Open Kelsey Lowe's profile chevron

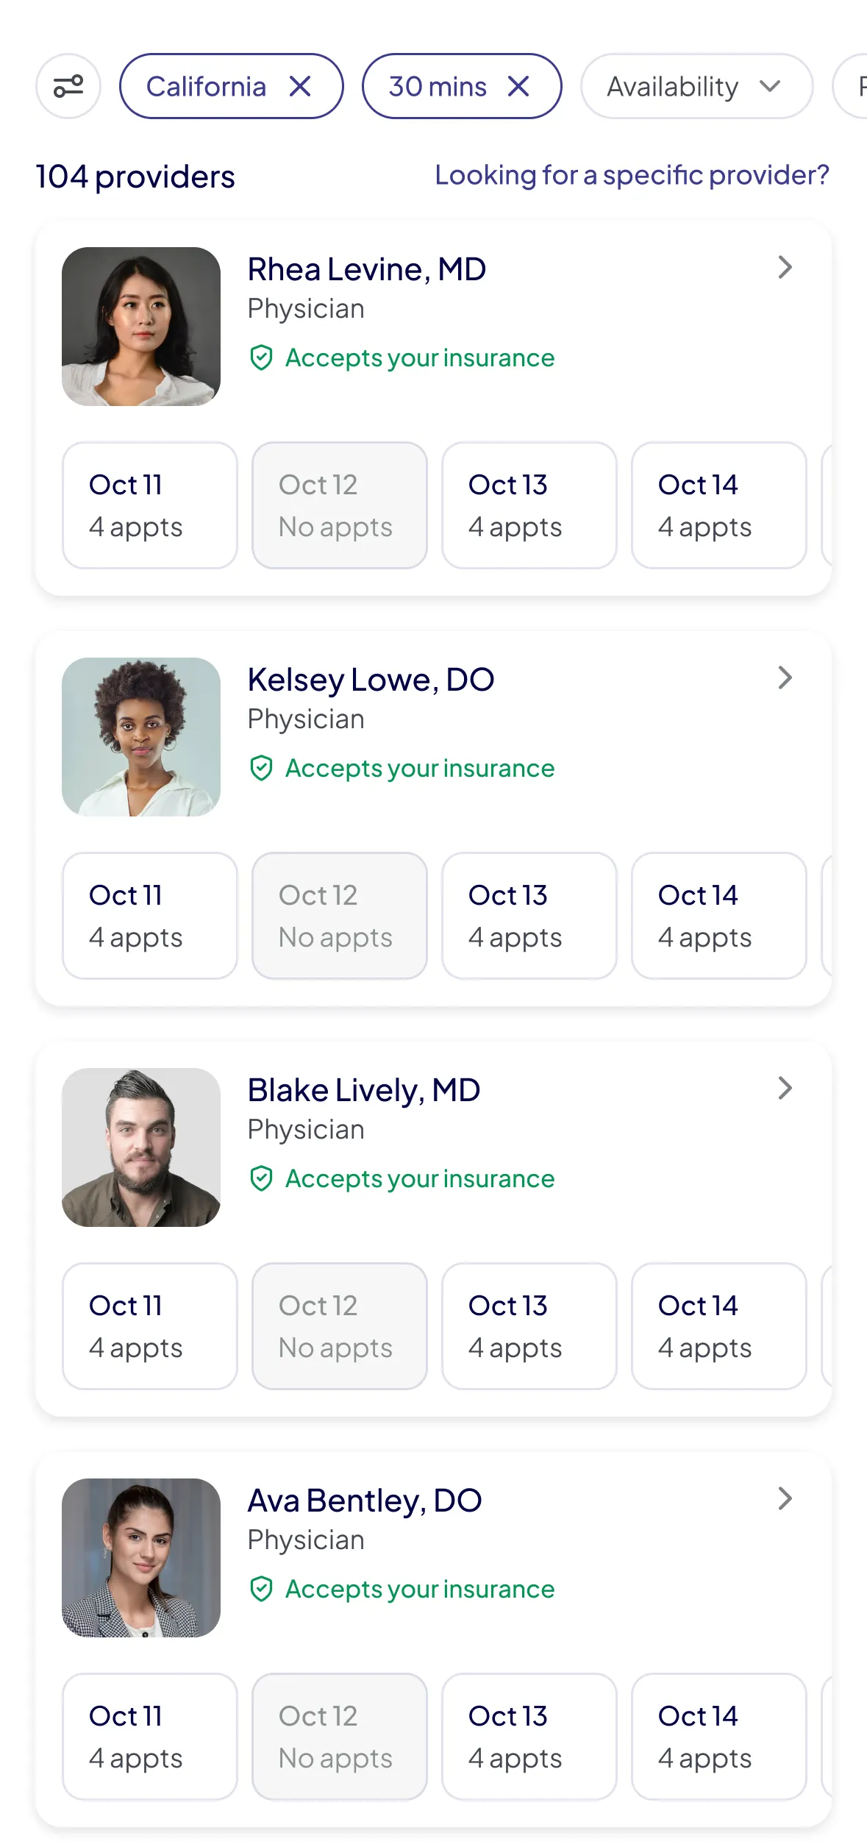[x=785, y=678]
